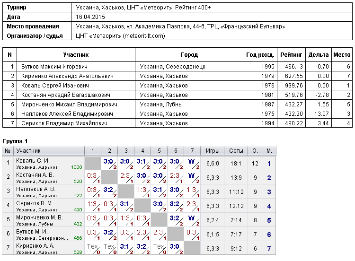The height and width of the screenshot is (261, 355).
Task: Click the Город column header
Action: [x=189, y=55]
